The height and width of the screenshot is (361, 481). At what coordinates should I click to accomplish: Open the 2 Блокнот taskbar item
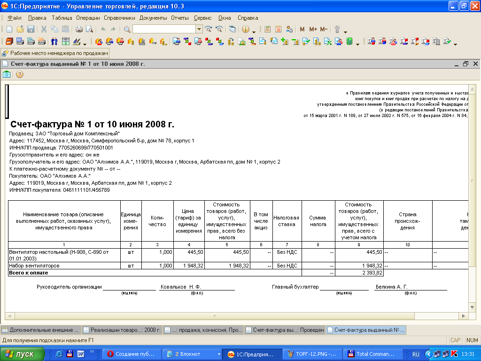[x=192, y=354]
